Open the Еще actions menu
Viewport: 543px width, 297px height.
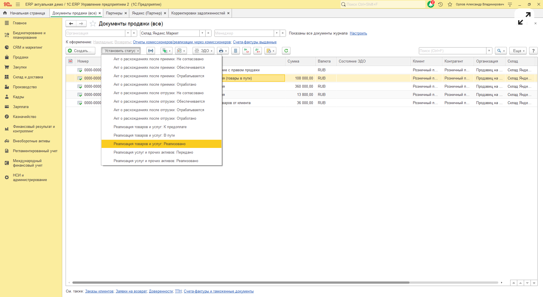[518, 51]
